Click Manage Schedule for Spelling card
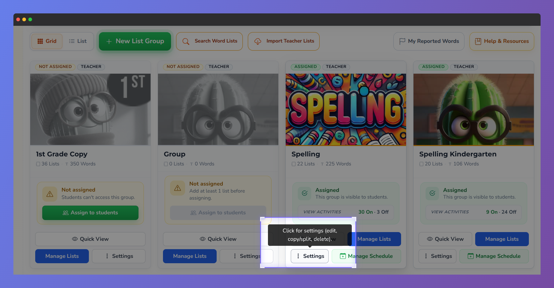The width and height of the screenshot is (554, 288). tap(367, 256)
